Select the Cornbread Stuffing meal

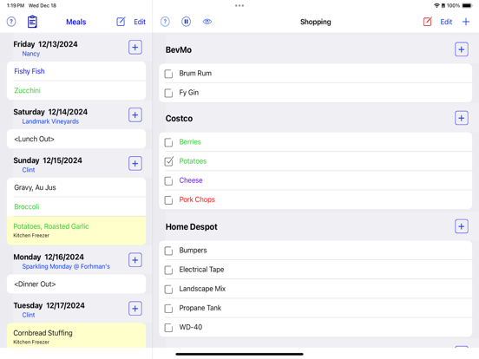tap(76, 336)
